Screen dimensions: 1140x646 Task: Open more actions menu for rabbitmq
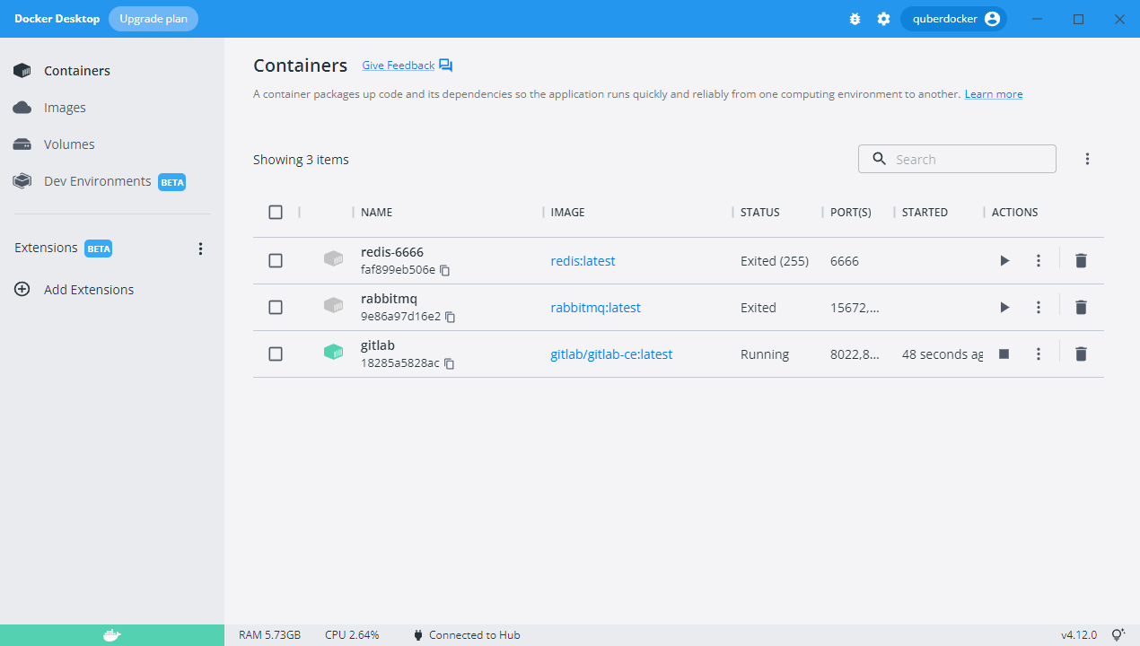coord(1039,308)
